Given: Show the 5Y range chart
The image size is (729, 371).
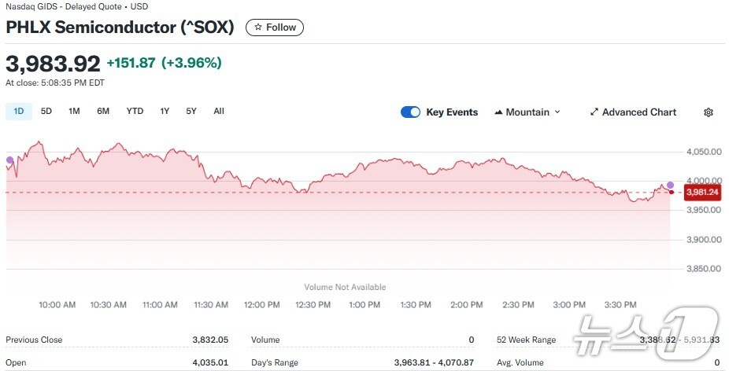Looking at the screenshot, I should (x=191, y=112).
